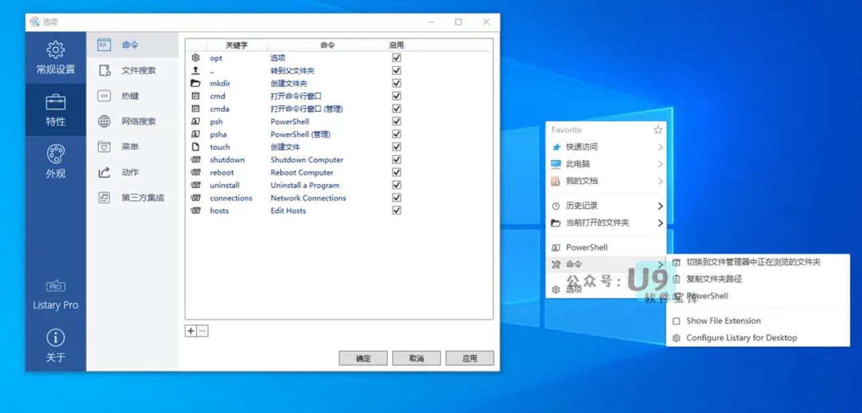Image resolution: width=862 pixels, height=413 pixels.
Task: Open 常规设置 with the gear icon
Action: pos(56,48)
